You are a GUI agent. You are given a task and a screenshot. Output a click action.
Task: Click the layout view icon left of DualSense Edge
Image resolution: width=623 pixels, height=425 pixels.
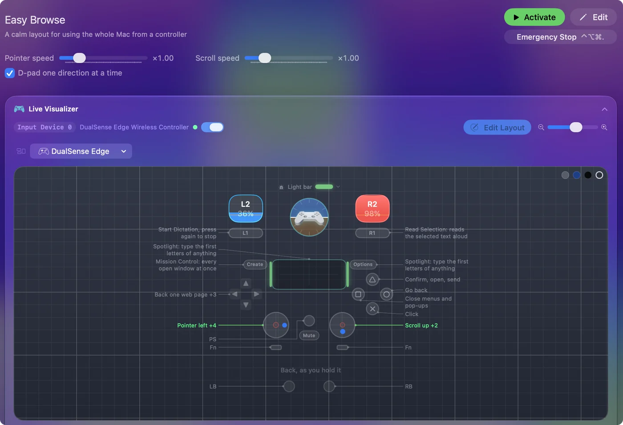click(x=21, y=151)
